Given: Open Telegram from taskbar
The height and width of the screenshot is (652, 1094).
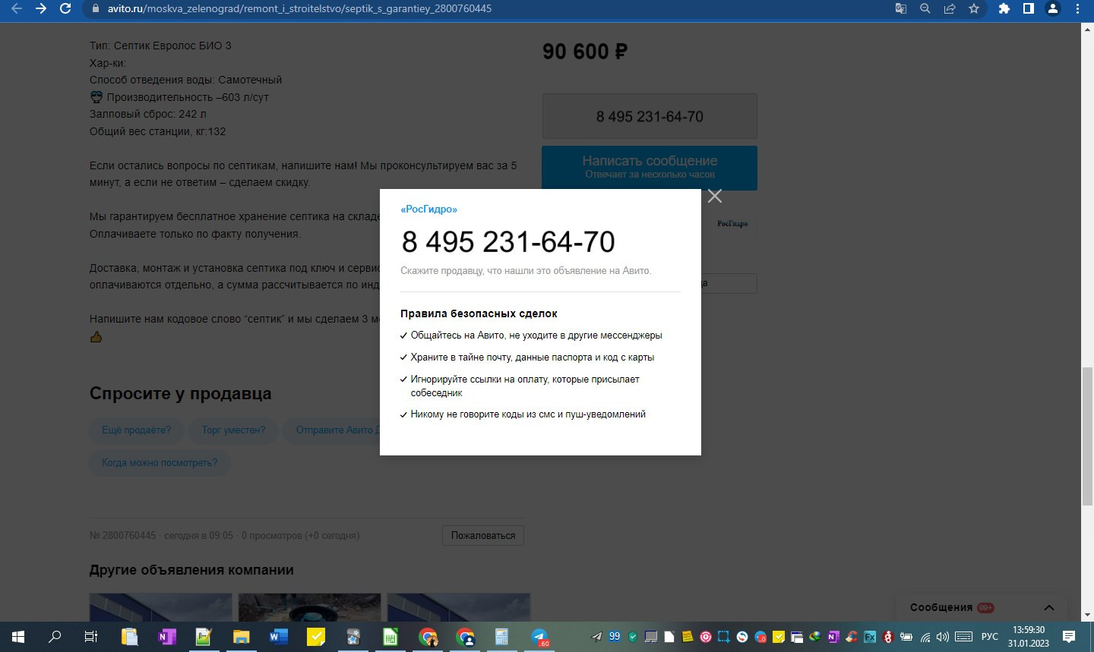Looking at the screenshot, I should [x=539, y=637].
